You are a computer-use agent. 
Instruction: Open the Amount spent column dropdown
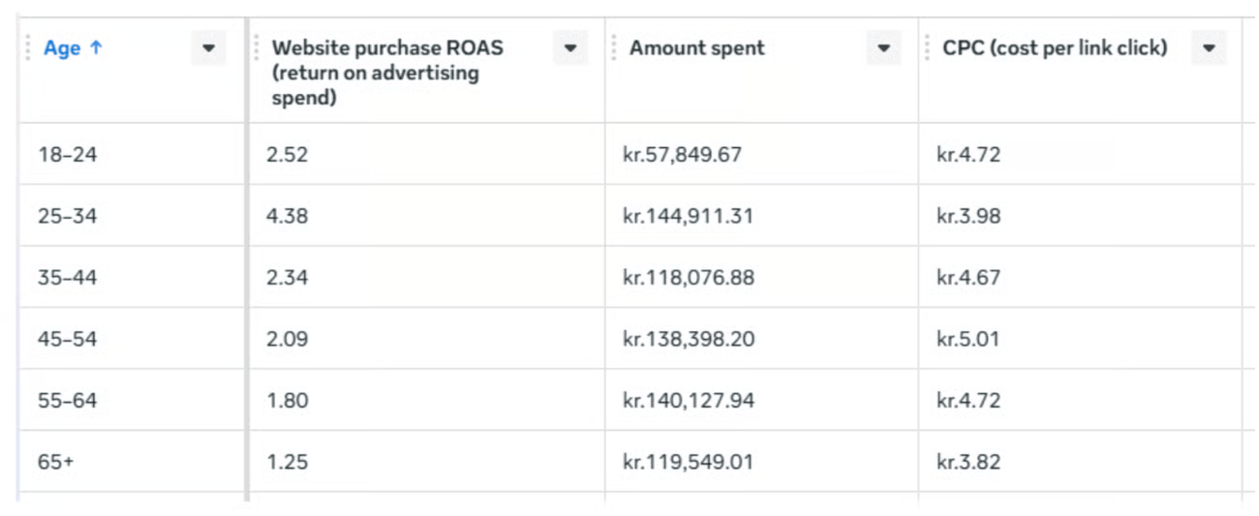coord(883,48)
